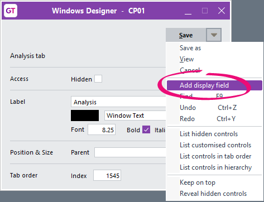Toggle the Hidden checkbox

click(98, 79)
